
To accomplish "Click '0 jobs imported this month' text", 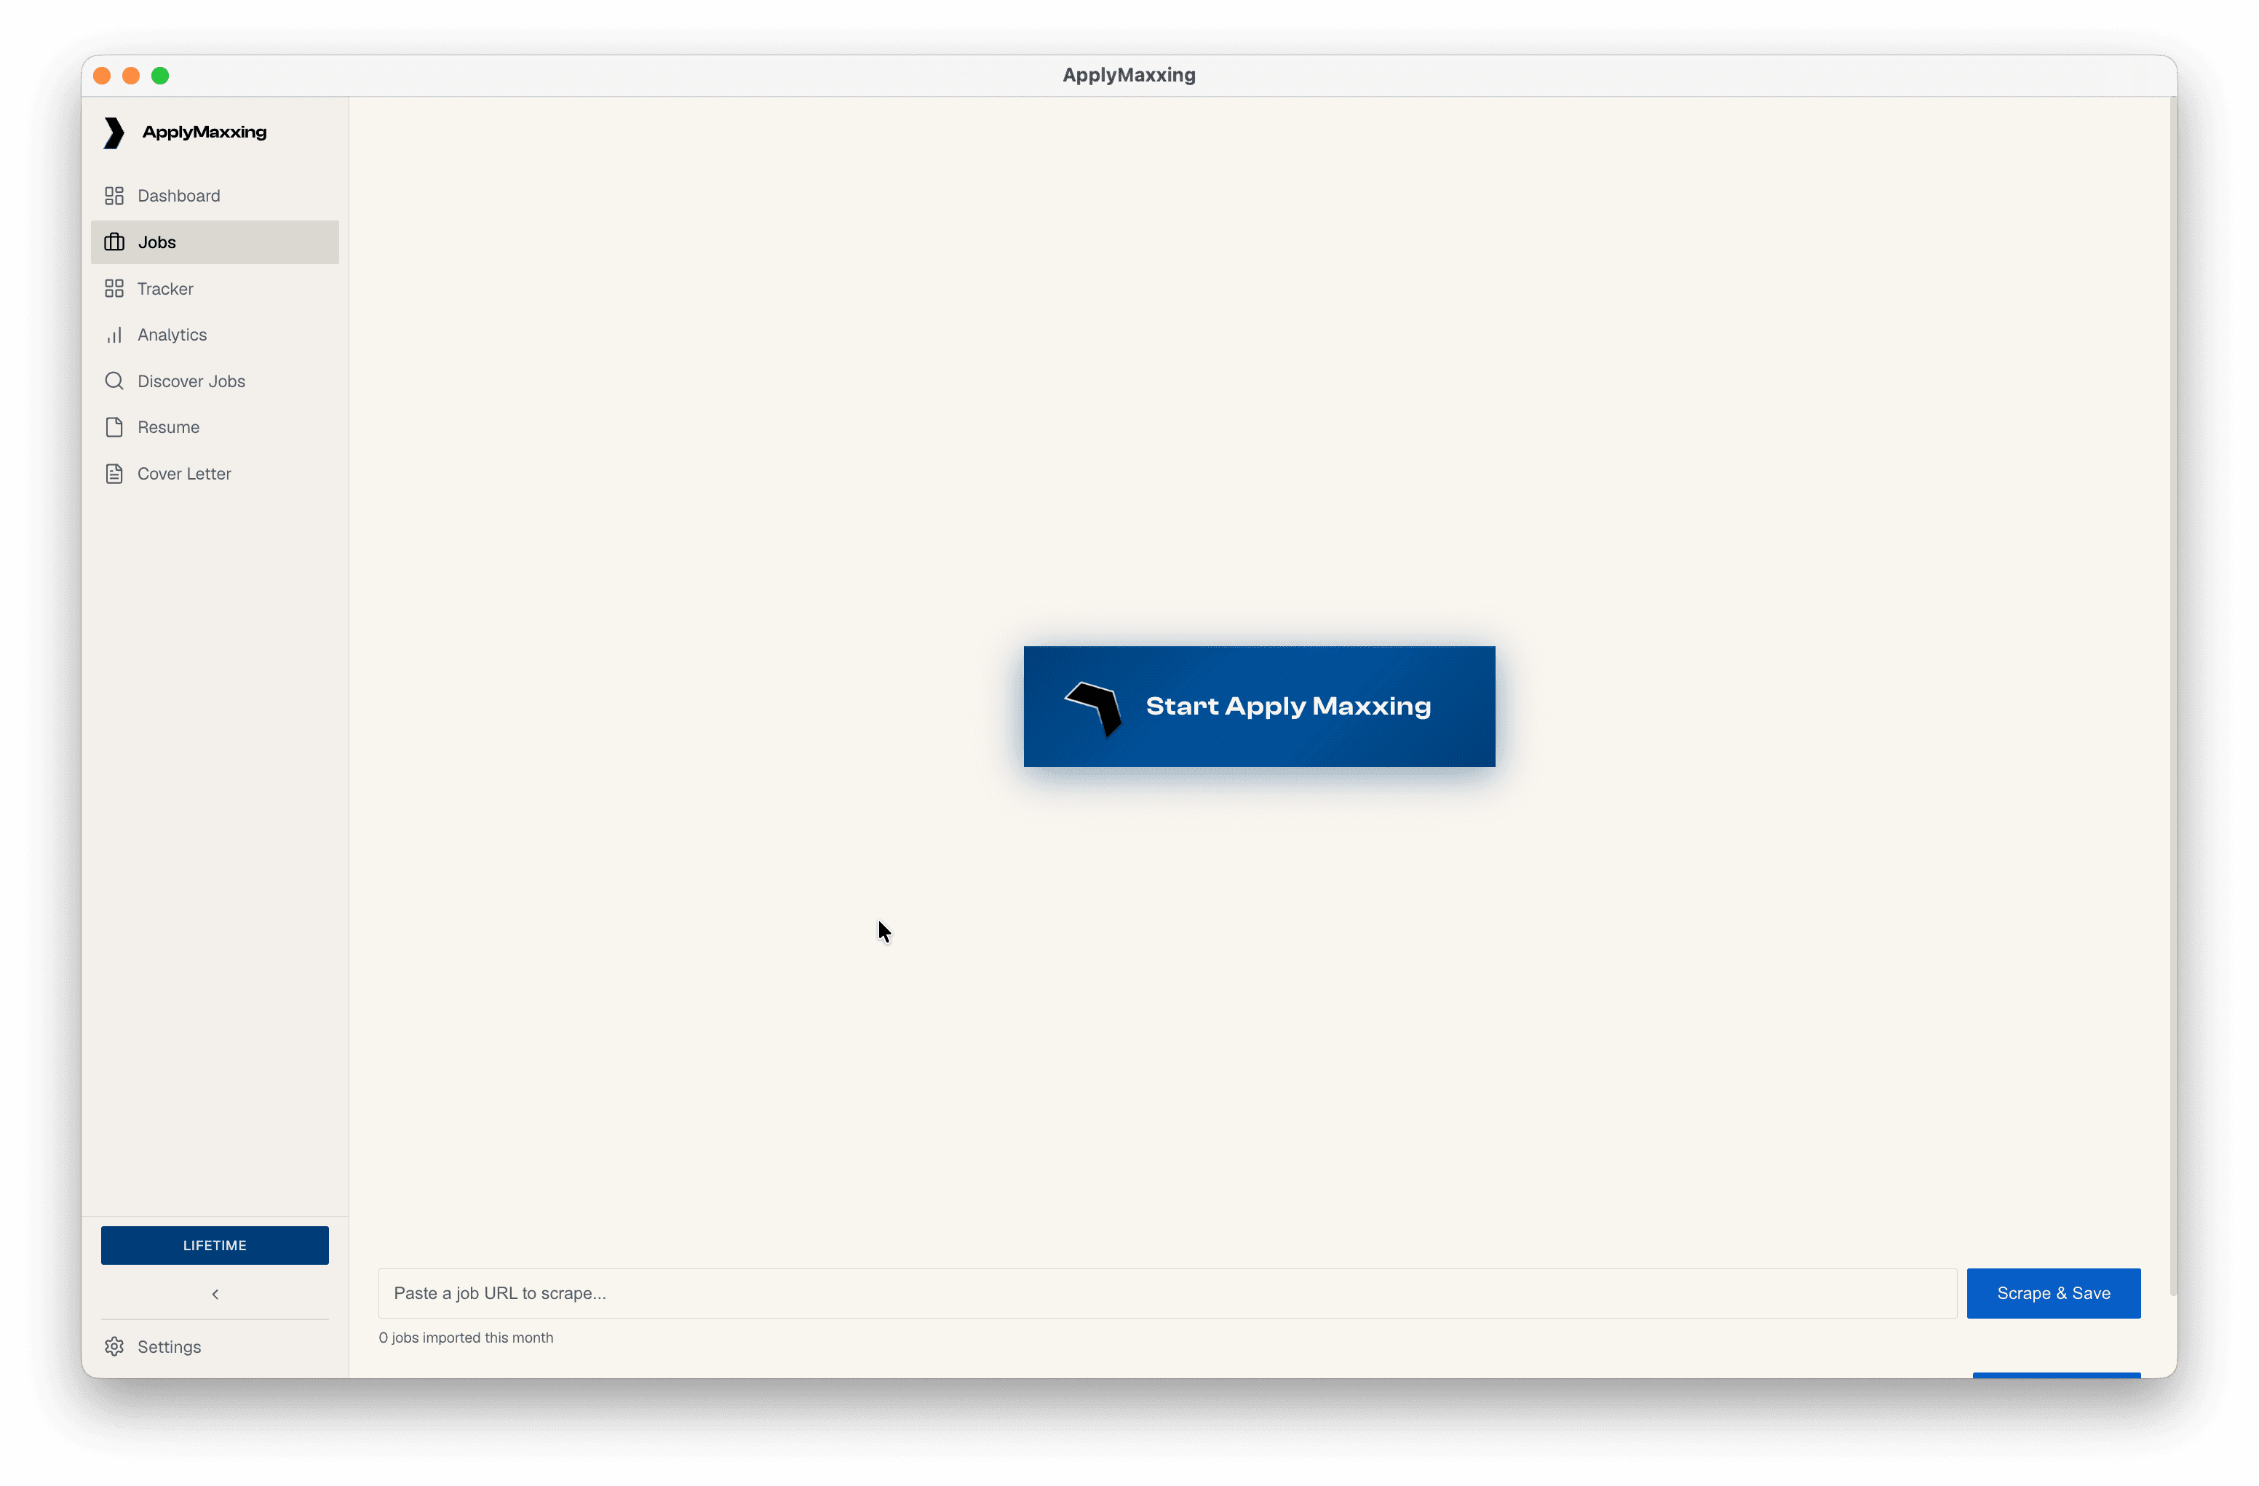I will [466, 1337].
